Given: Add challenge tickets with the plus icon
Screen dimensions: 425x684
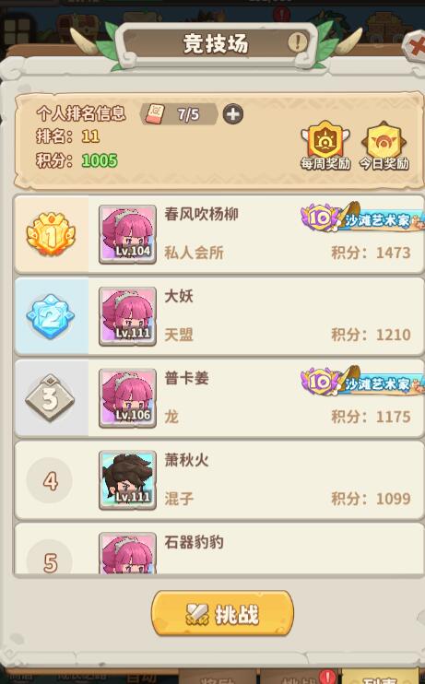Looking at the screenshot, I should (233, 114).
